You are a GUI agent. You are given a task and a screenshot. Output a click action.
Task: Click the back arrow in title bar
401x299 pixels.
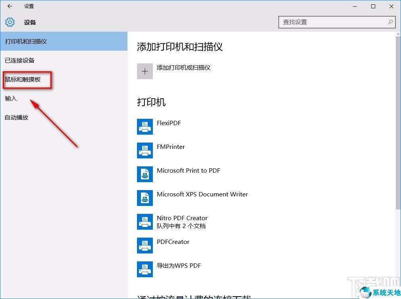click(x=10, y=6)
